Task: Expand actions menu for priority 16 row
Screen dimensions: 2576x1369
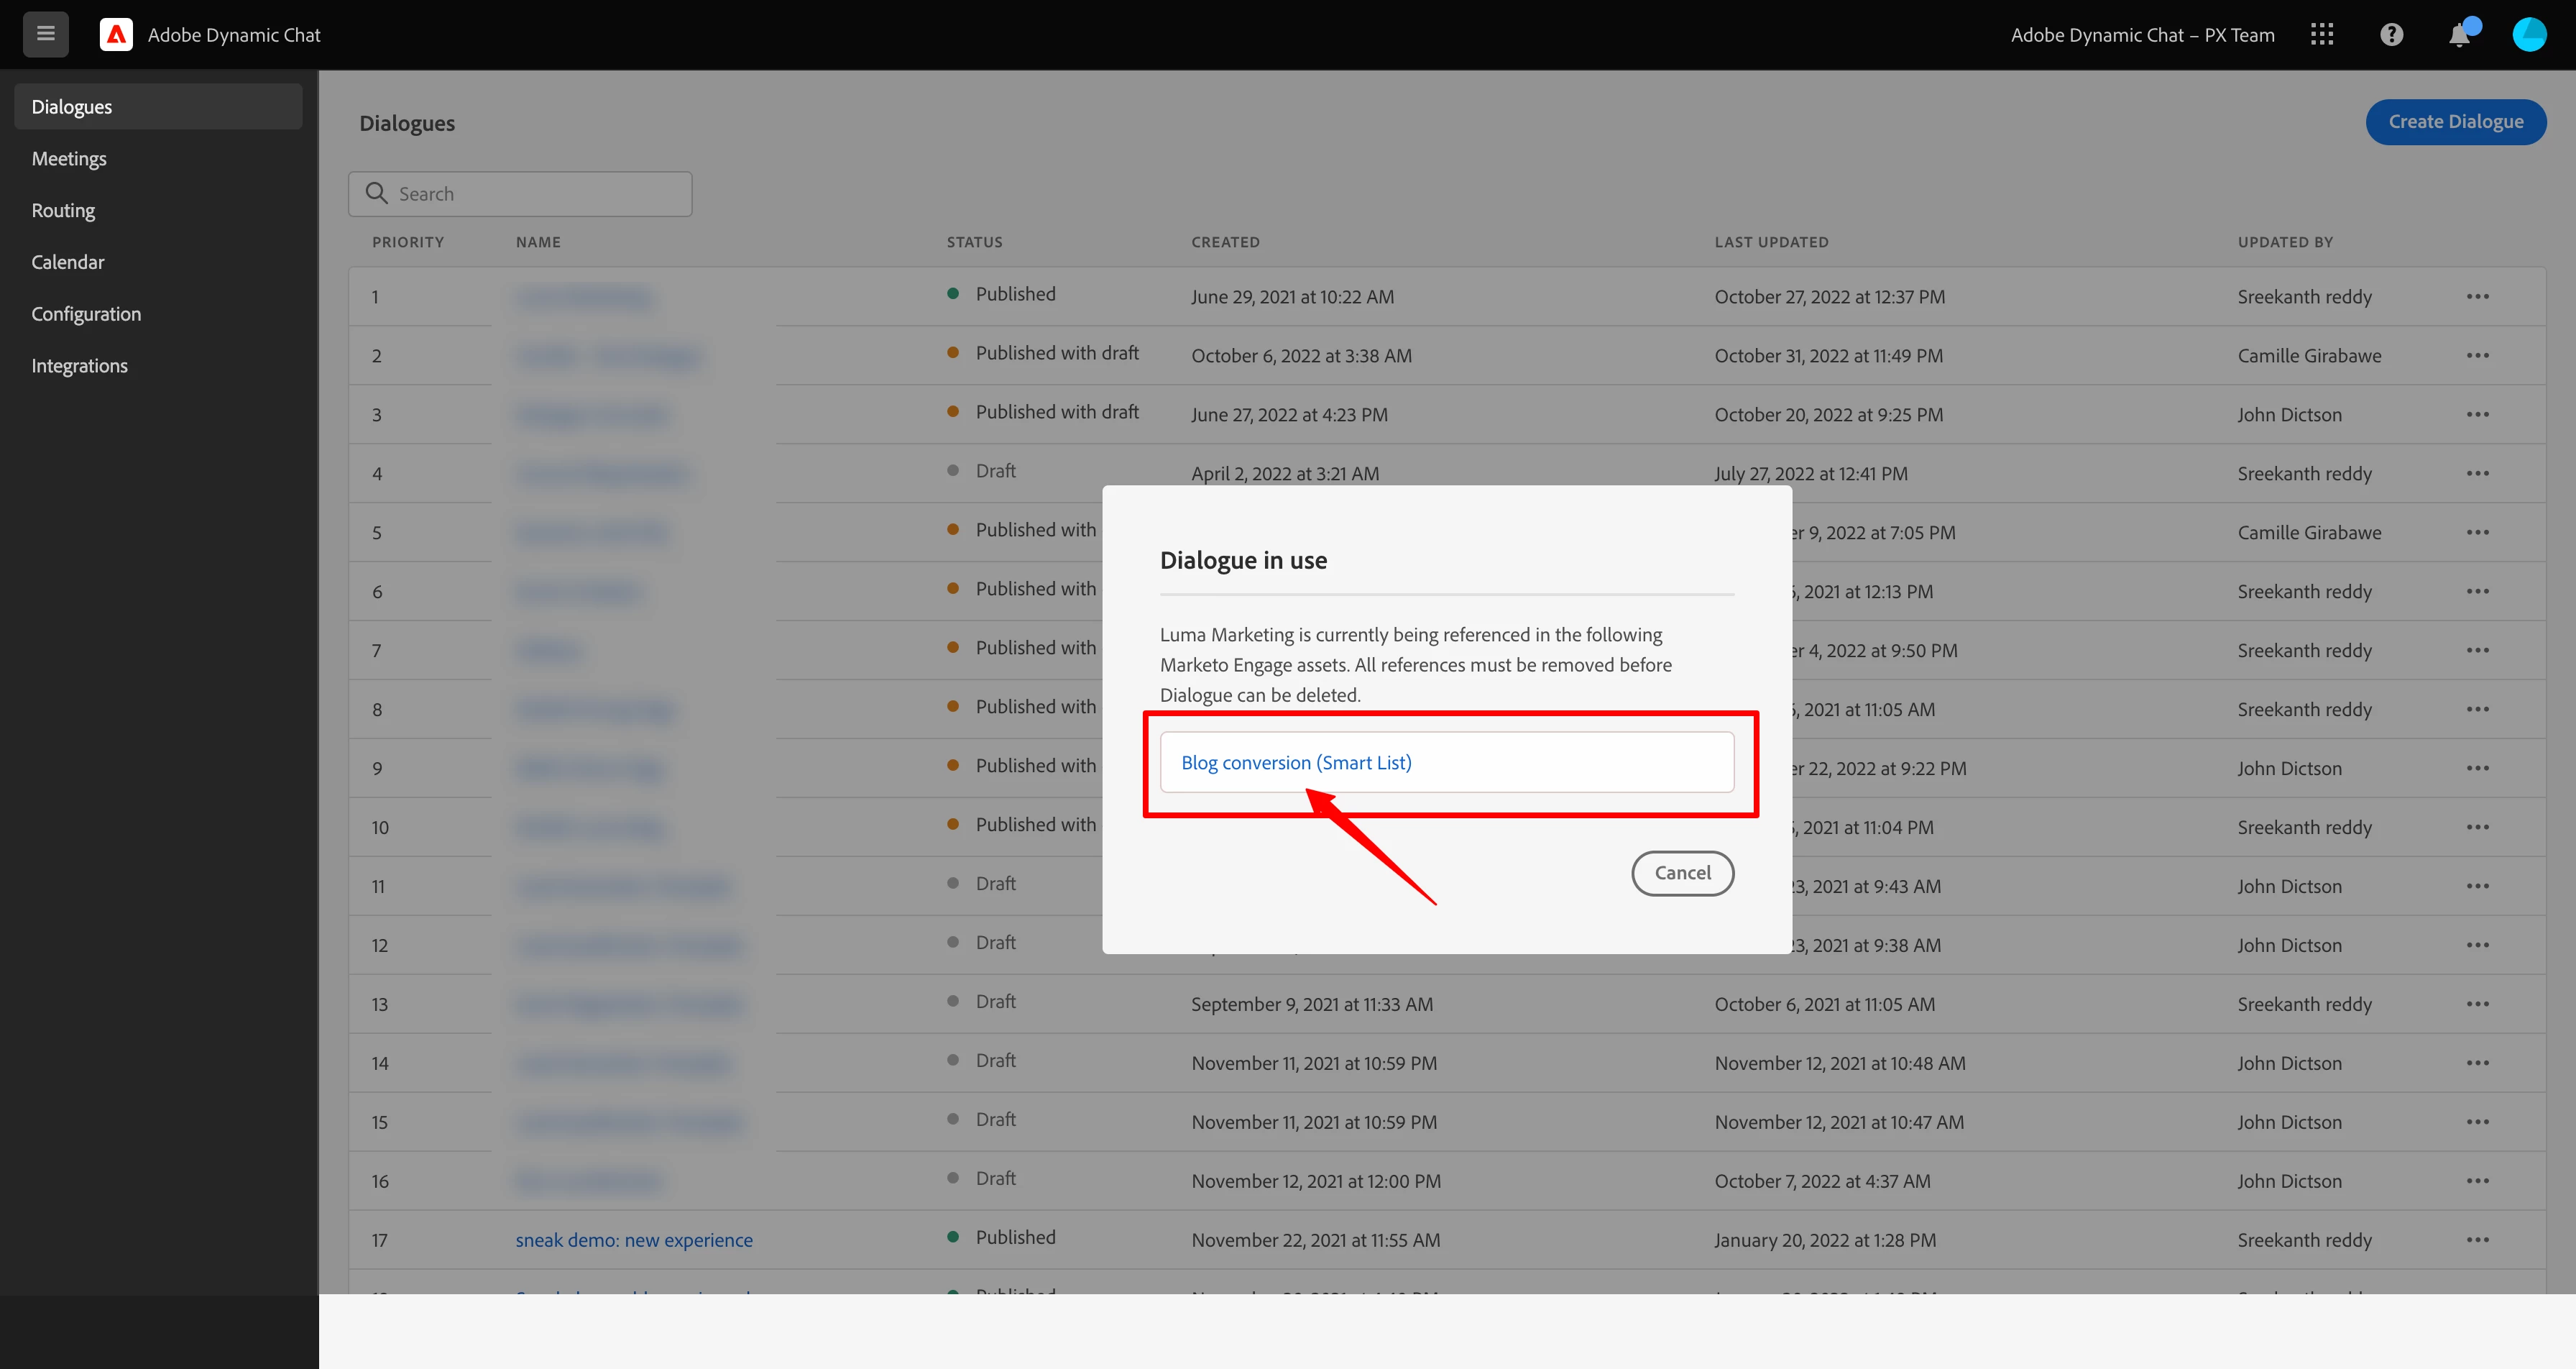Action: 2477,1181
